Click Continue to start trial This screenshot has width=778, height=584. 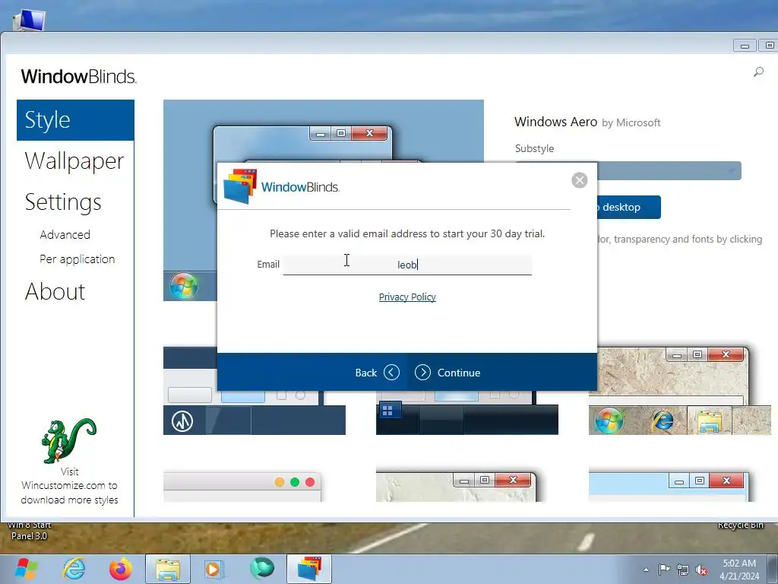coord(448,373)
